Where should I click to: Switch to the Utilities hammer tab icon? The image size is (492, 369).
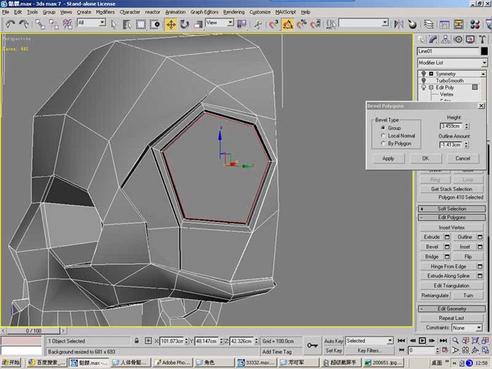point(482,39)
